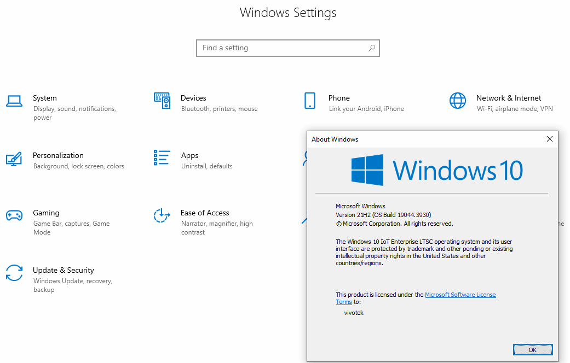Click 'Wi-Fi, airplane mode, VPN' description
This screenshot has height=363, width=570.
pos(515,109)
